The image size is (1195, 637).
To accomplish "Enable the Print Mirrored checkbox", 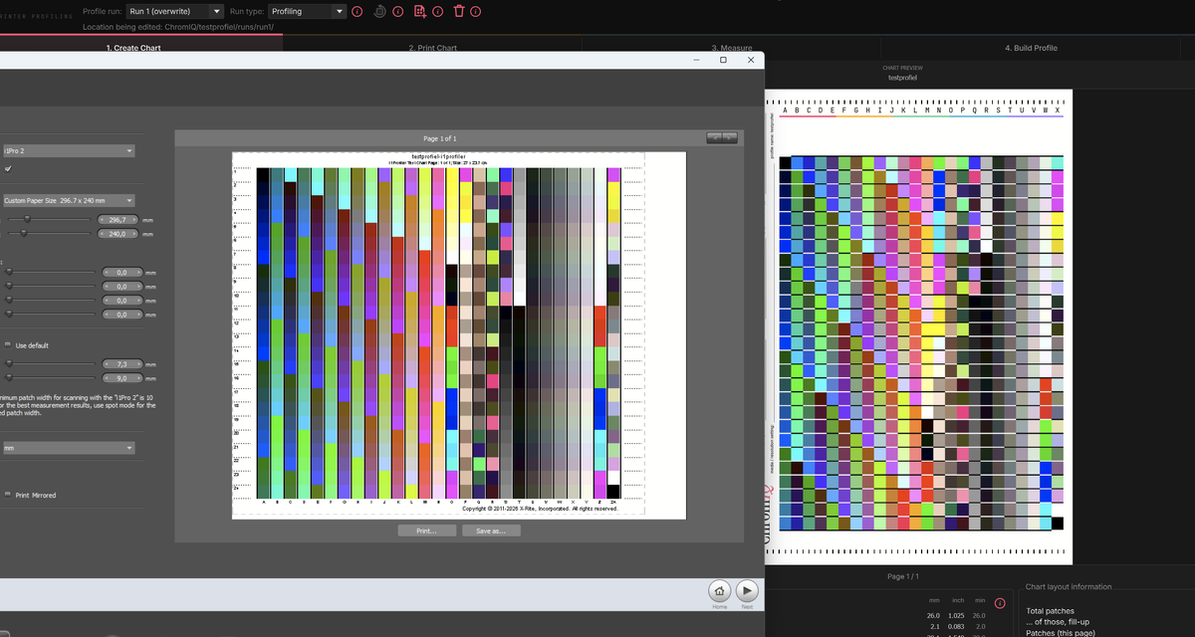I will coord(8,495).
